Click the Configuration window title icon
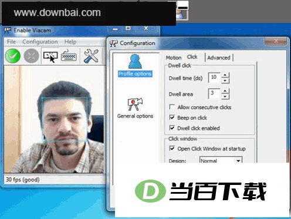Image resolution: width=291 pixels, height=219 pixels. tap(114, 43)
